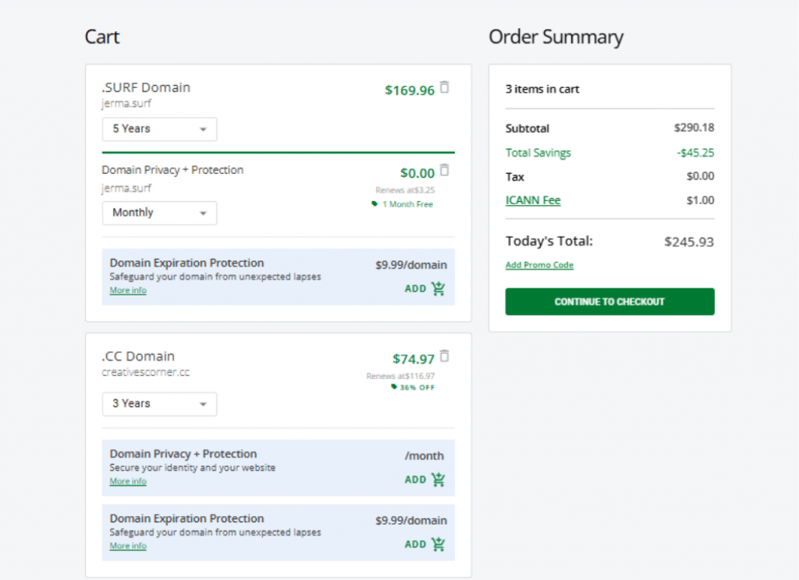
Task: Delete the creativescorner.cc domain item
Action: tap(445, 356)
